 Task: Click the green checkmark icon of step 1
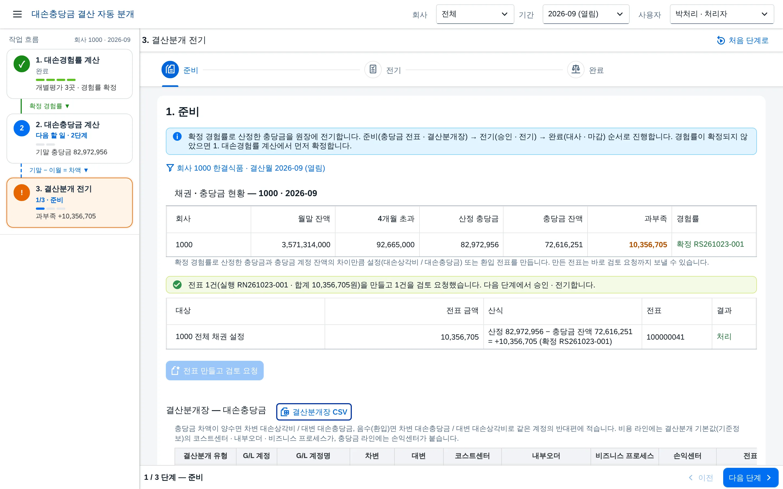22,64
